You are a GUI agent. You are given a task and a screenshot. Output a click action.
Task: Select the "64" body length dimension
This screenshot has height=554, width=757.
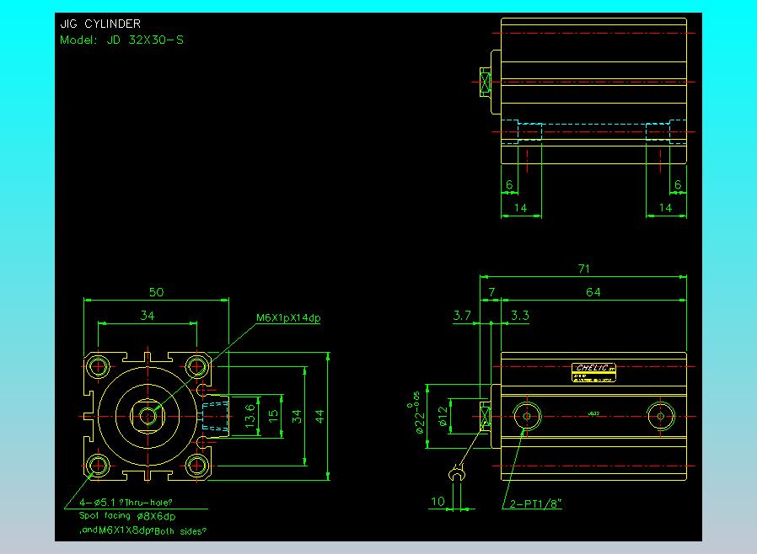coord(593,292)
